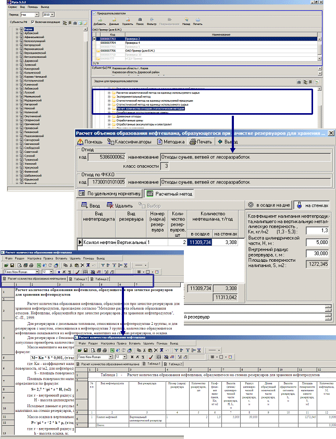Click the 'Высота цилиндрической части' input field
This screenshot has width=336, height=439.
(317, 241)
